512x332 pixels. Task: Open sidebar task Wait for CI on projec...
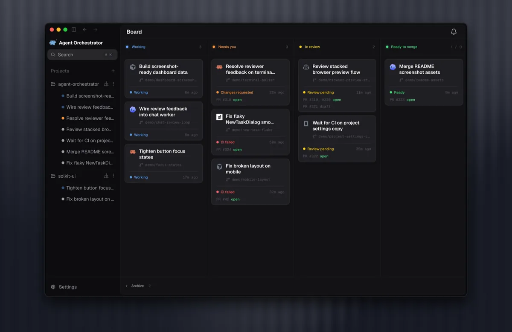pyautogui.click(x=87, y=140)
